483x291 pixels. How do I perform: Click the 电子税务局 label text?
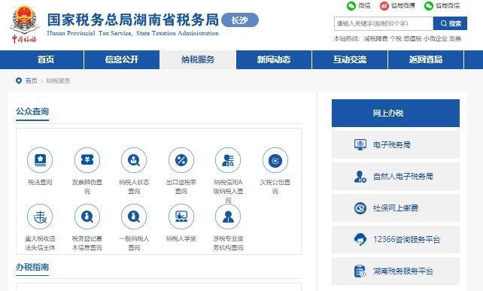[x=391, y=144]
